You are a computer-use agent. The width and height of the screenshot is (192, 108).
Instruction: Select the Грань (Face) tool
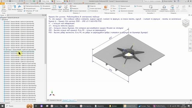point(10,8)
